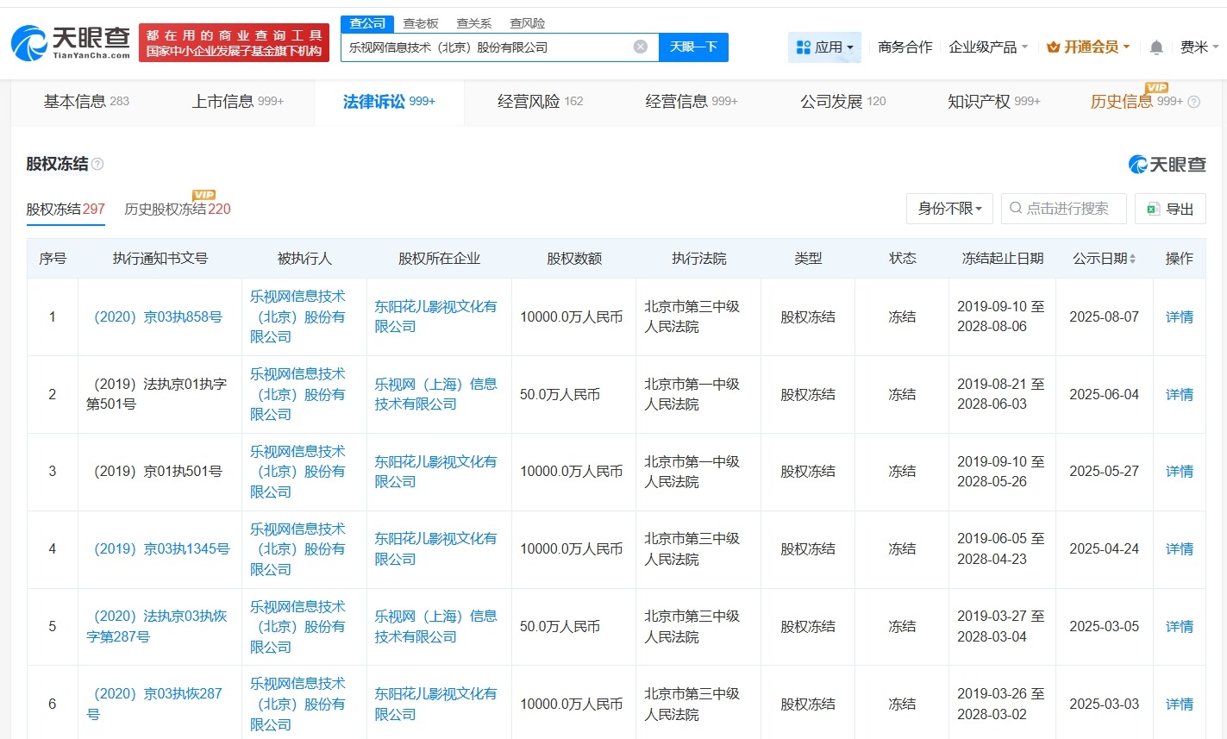
Task: Click the Excel icon inside the 导出 button
Action: tap(1153, 210)
